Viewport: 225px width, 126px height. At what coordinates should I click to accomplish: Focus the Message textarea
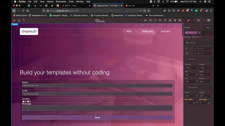point(97,108)
